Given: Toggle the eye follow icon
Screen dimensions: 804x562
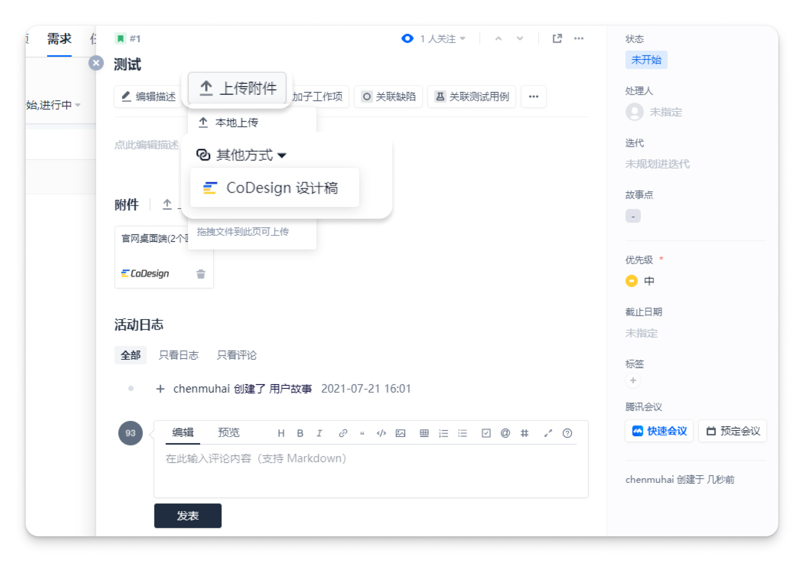Looking at the screenshot, I should 407,39.
